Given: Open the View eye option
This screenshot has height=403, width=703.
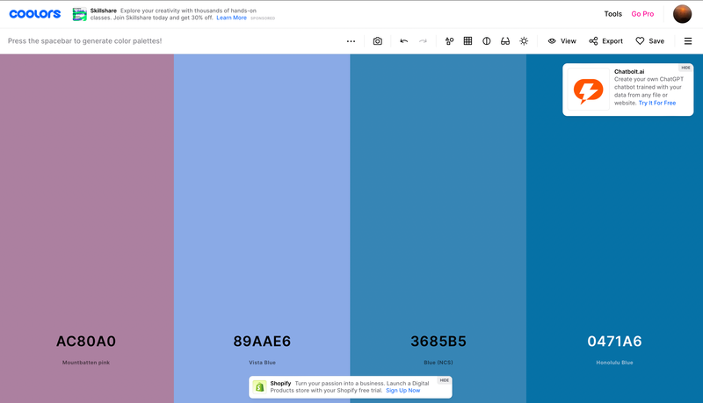Looking at the screenshot, I should [x=562, y=41].
